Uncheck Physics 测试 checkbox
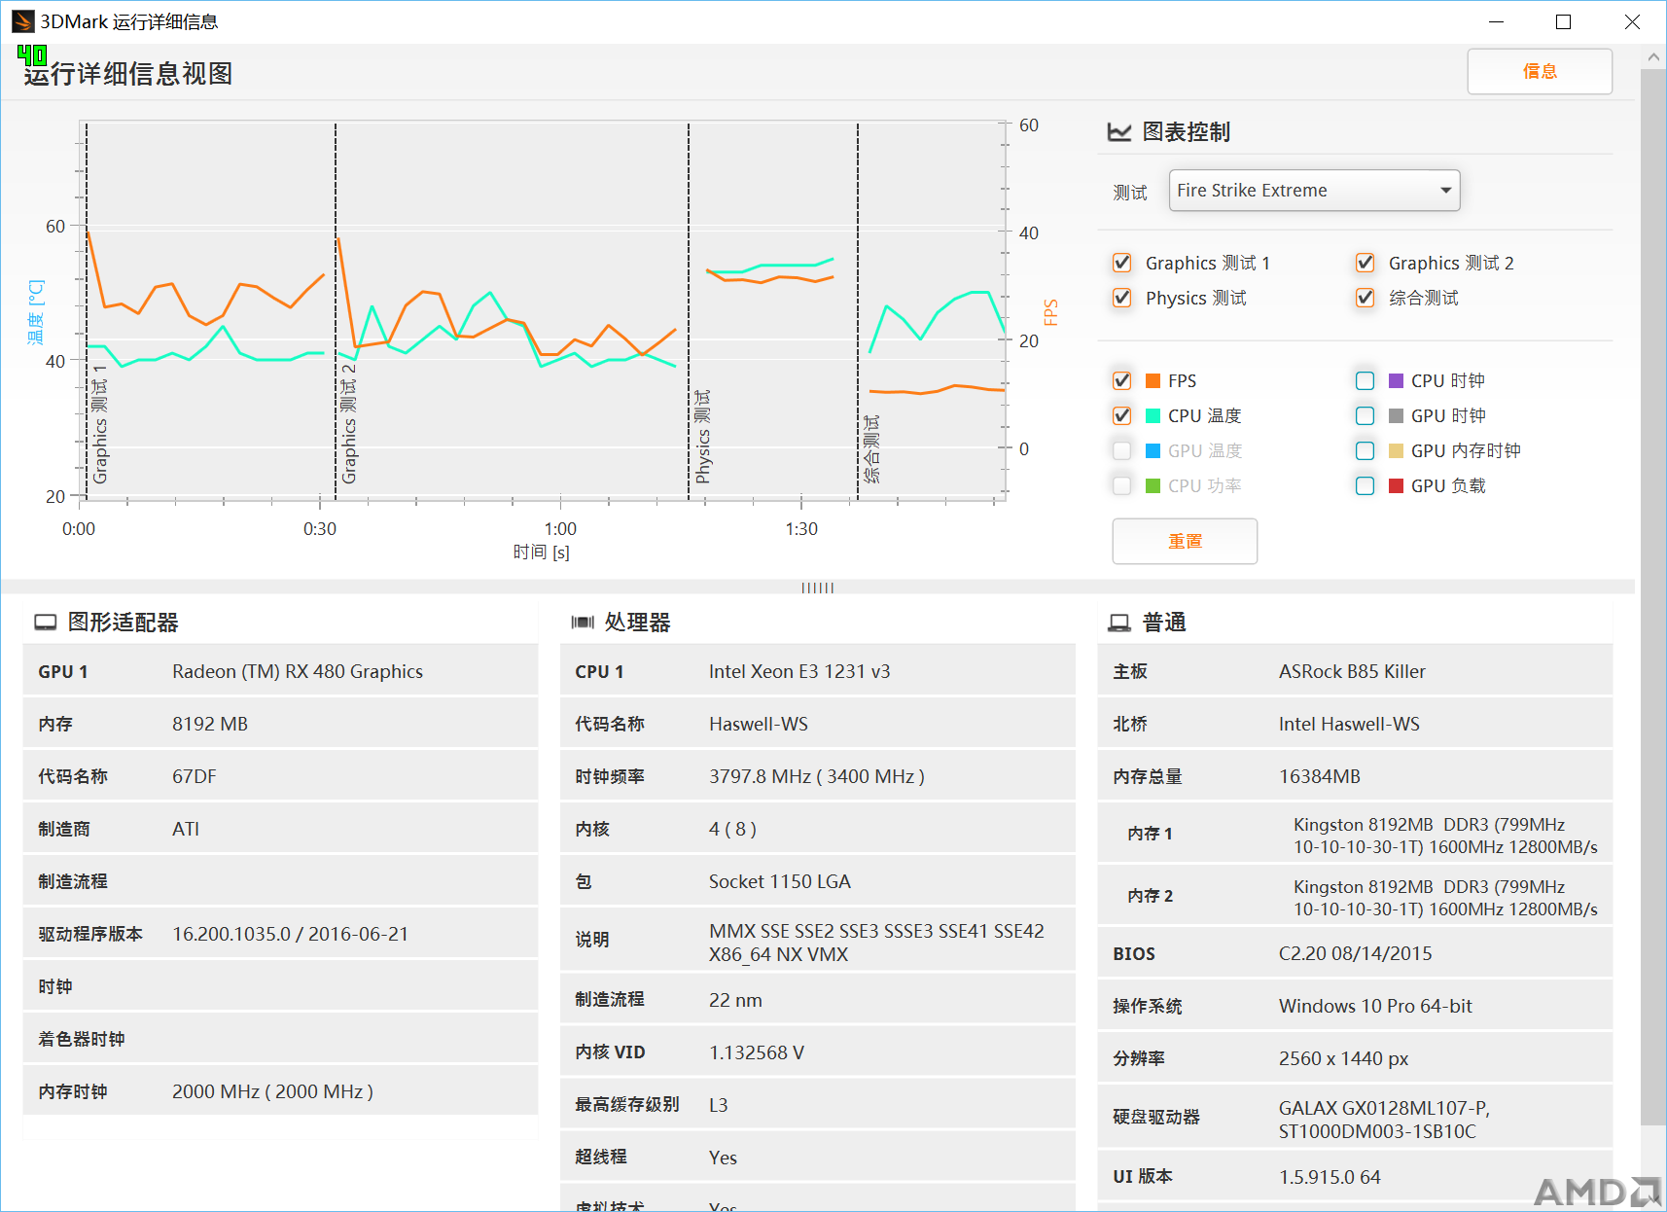The image size is (1667, 1212). (1122, 298)
